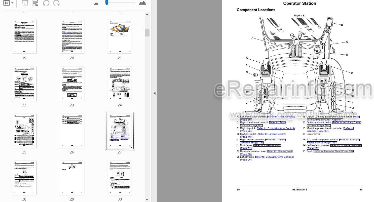The height and width of the screenshot is (202, 374).
Task: Click the 'Figure 9.' caption
Action: tap(300, 16)
